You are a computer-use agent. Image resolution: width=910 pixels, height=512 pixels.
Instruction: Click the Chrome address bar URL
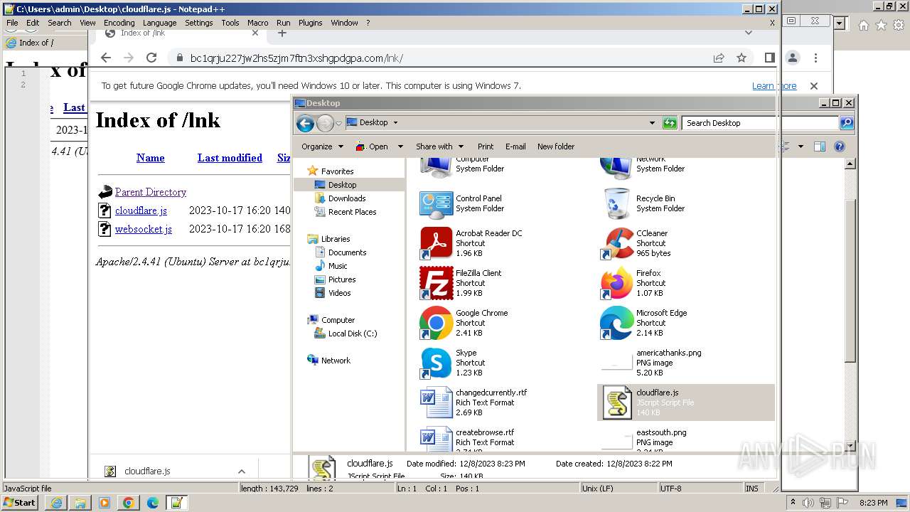coord(296,58)
